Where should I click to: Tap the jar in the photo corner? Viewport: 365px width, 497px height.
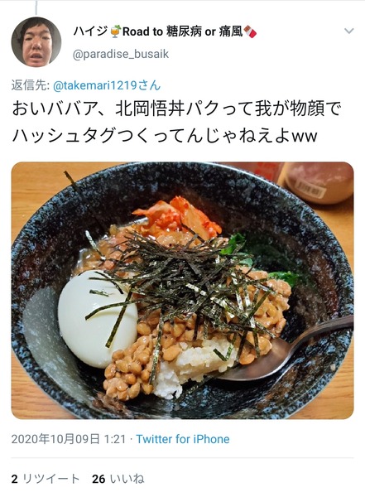coord(319,182)
